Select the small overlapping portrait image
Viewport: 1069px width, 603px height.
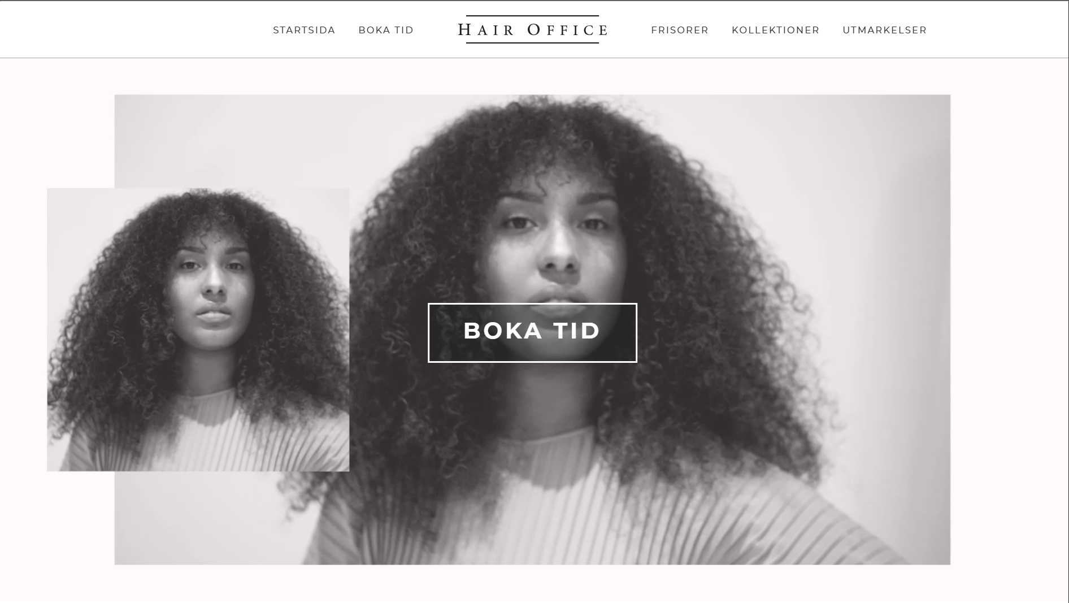click(198, 329)
